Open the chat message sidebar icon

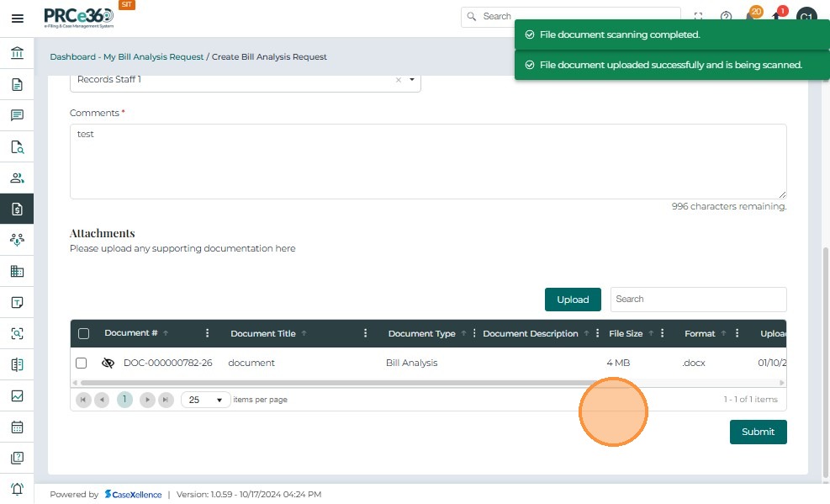(17, 116)
